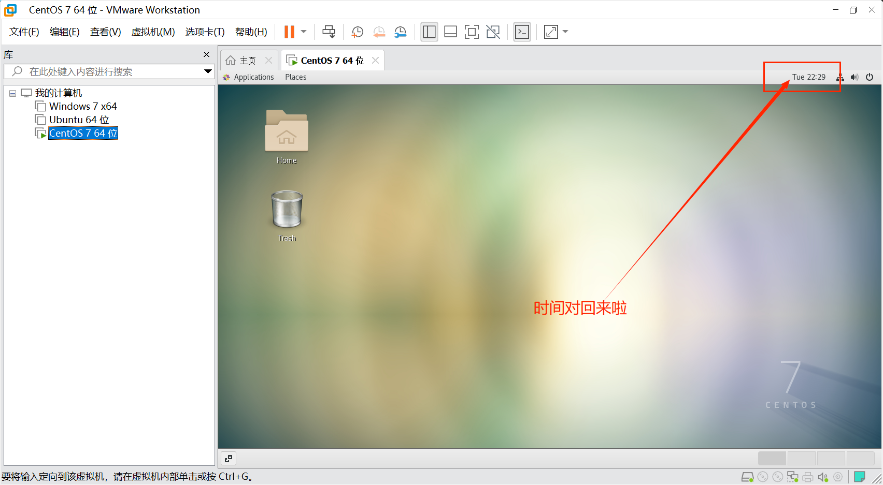Send Ctrl+Alt+Del to the virtual machine
The height and width of the screenshot is (485, 883).
[x=329, y=32]
